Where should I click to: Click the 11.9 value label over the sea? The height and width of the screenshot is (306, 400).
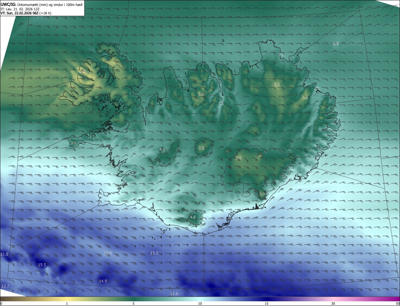point(107,253)
